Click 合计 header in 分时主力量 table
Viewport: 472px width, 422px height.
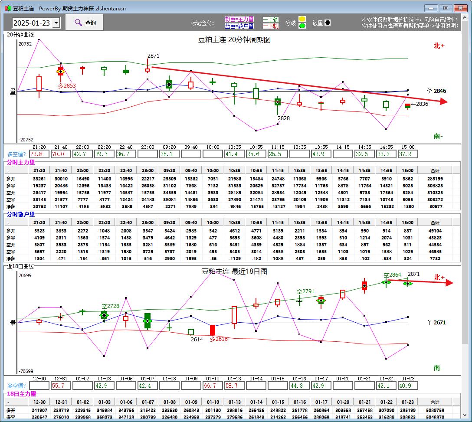tap(435, 170)
